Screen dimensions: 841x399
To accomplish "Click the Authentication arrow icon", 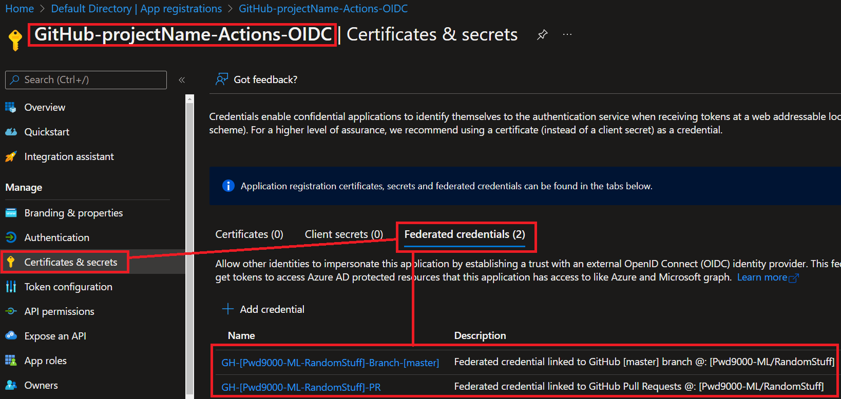I will click(11, 237).
